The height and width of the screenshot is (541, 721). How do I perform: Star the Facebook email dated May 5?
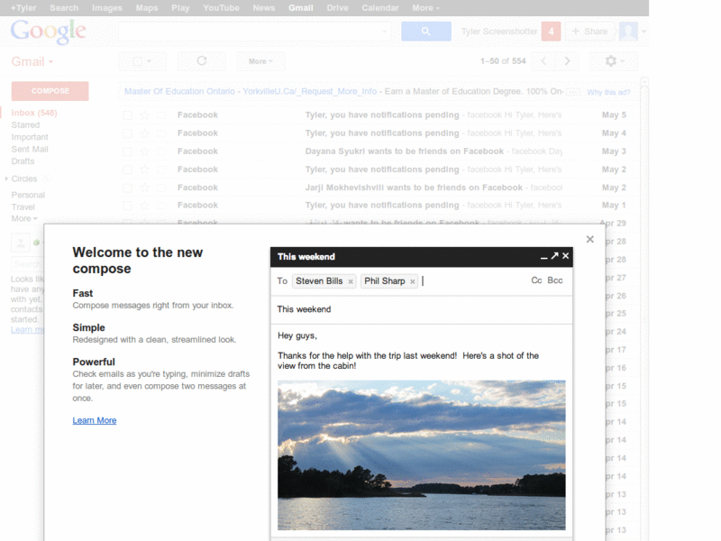click(x=144, y=115)
